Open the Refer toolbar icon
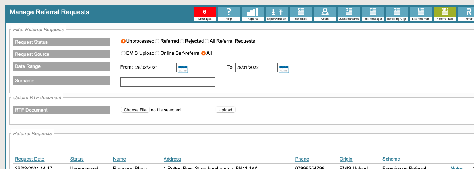474x169 pixels. 466,14
